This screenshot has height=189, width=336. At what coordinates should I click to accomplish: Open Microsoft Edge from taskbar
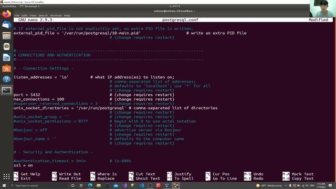pos(90,185)
